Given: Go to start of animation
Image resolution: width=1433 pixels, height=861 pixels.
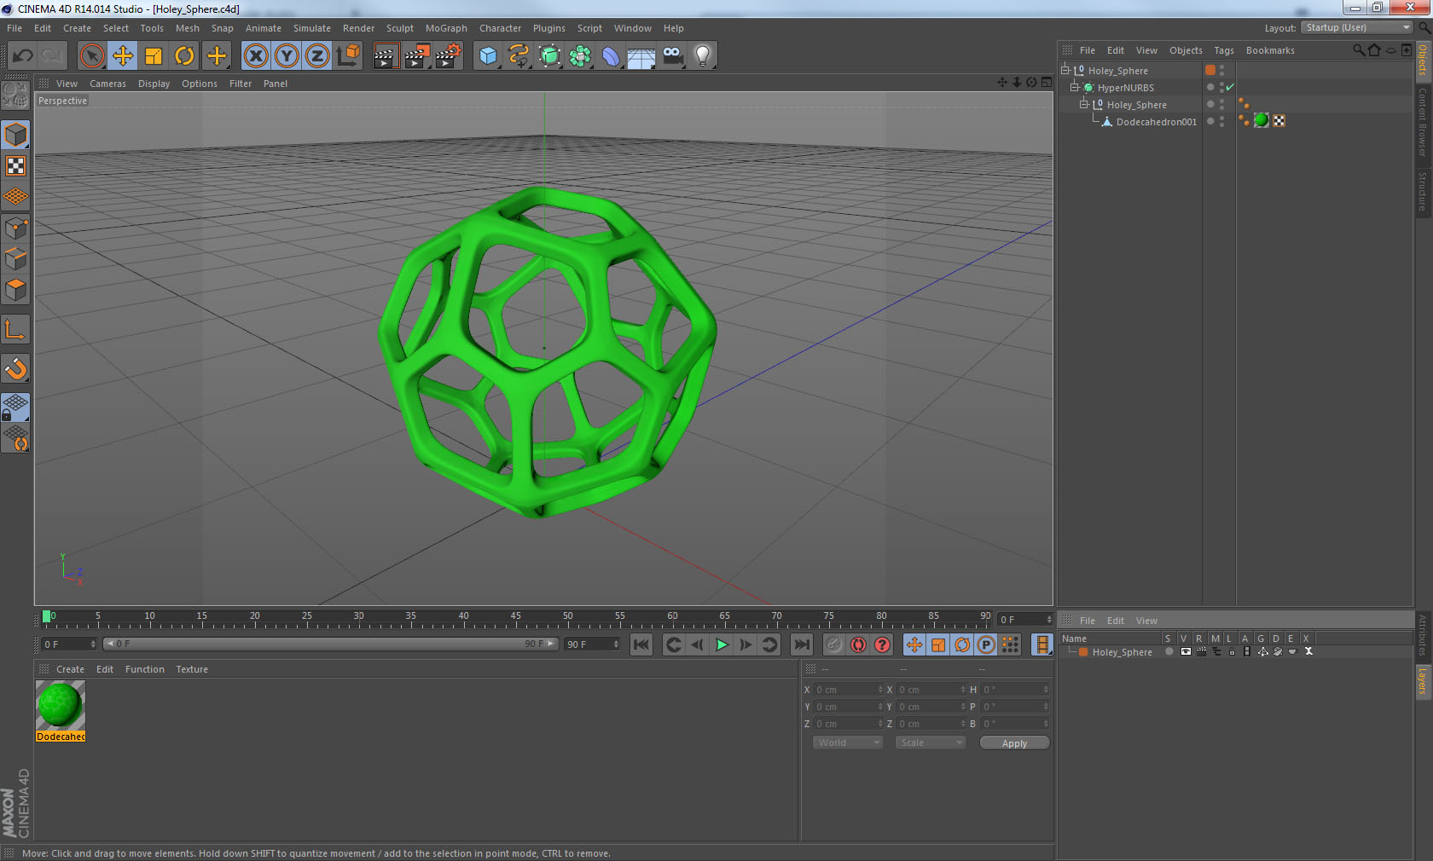Looking at the screenshot, I should 641,644.
